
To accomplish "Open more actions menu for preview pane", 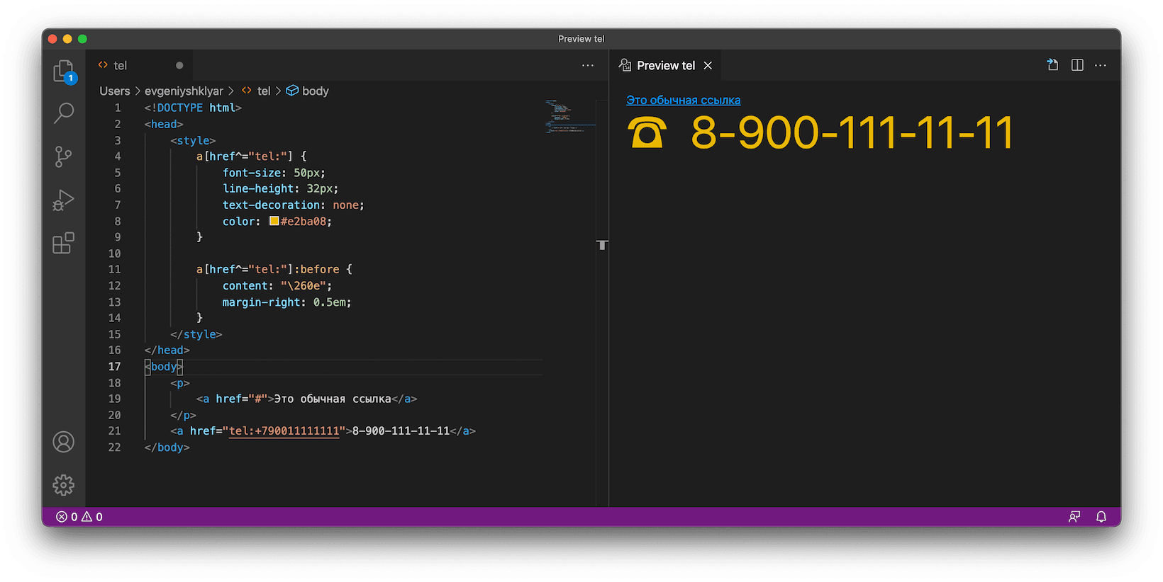I will click(x=1101, y=65).
